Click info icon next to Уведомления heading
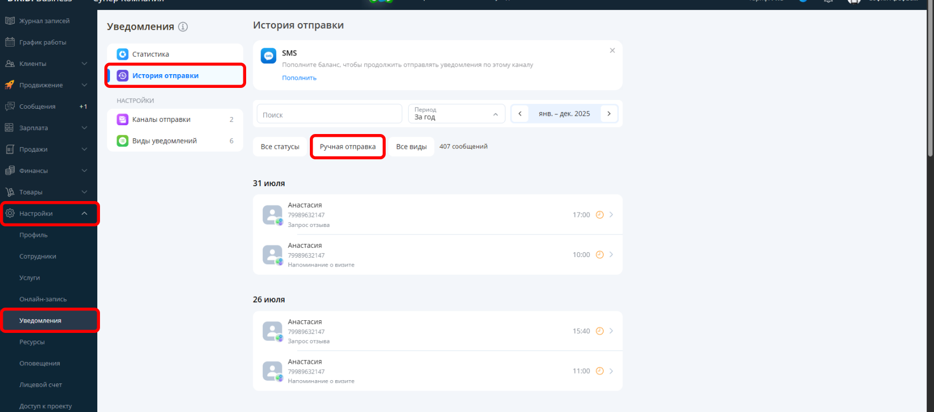Screen dimensions: 934x412 pos(183,26)
